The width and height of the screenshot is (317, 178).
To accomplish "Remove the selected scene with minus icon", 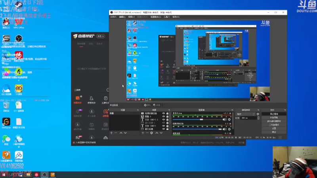I will tap(116, 133).
